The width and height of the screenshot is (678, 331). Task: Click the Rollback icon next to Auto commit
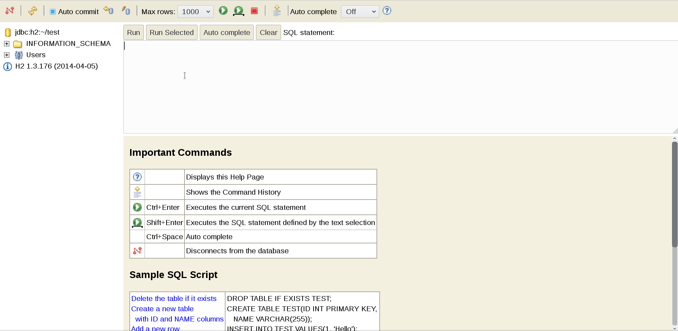109,11
